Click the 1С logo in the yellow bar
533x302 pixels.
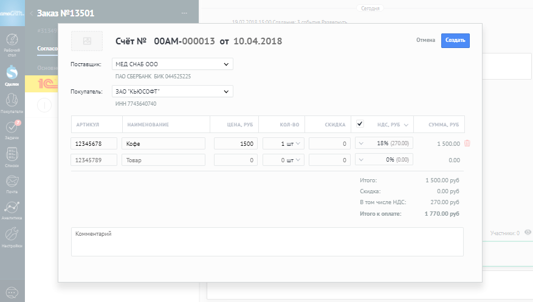coord(47,84)
